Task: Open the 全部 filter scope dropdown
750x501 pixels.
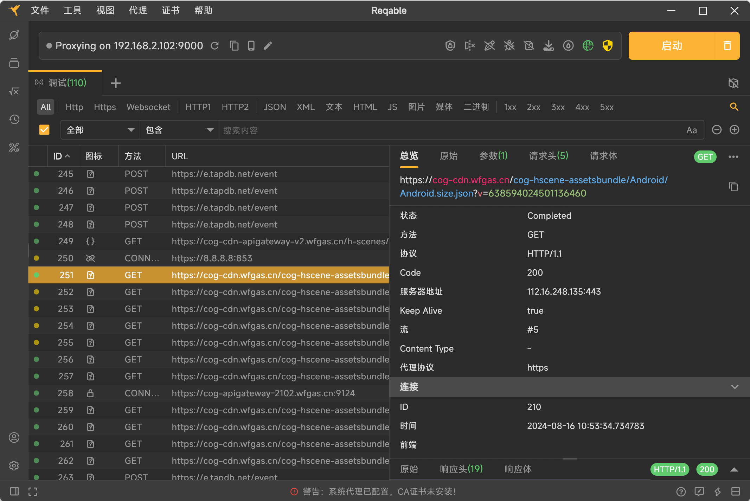Action: [100, 130]
